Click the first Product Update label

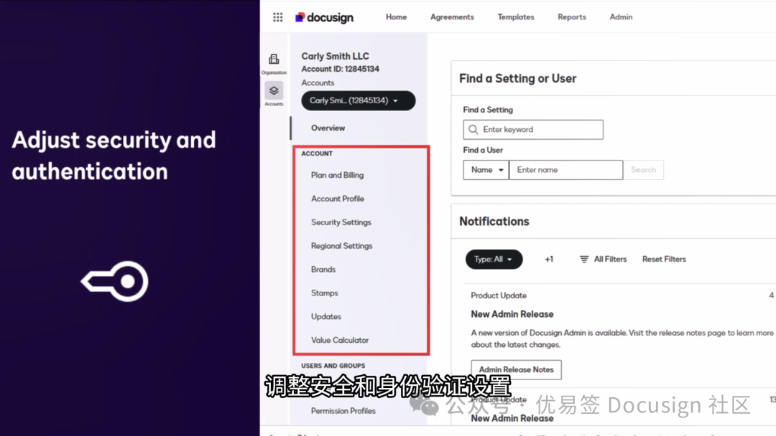pos(499,295)
